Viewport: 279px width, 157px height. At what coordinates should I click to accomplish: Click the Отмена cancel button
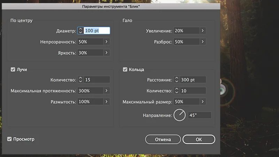click(163, 139)
